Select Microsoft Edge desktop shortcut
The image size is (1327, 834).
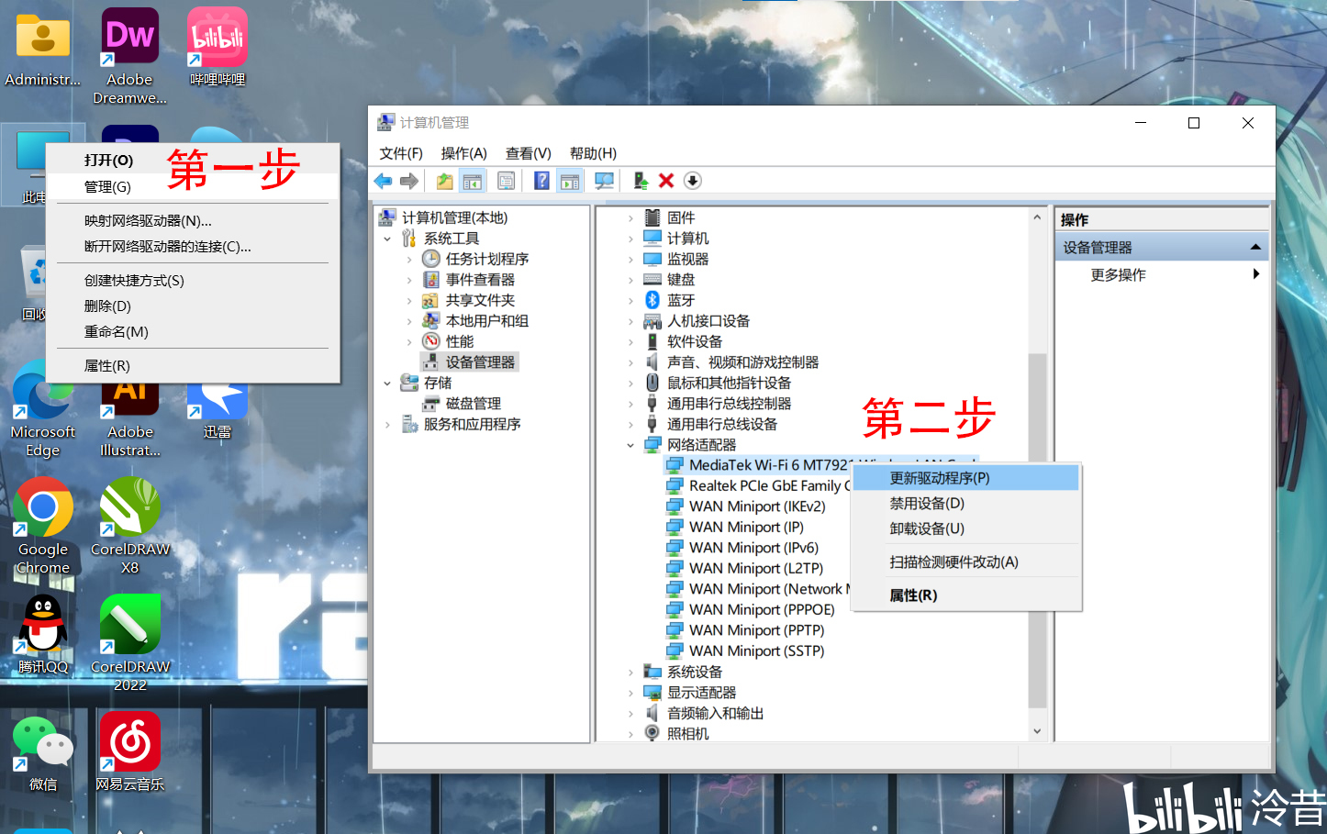tap(42, 409)
